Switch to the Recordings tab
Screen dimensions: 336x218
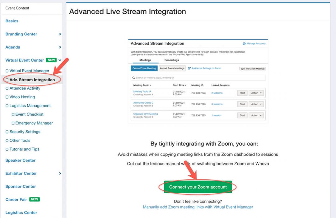[x=172, y=60]
